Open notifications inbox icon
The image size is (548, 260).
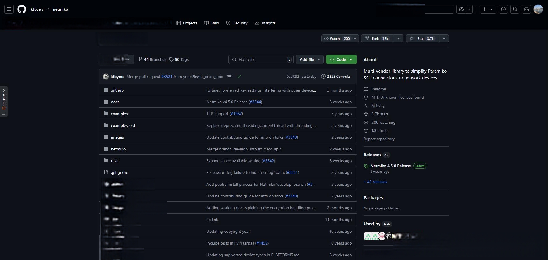pyautogui.click(x=526, y=9)
